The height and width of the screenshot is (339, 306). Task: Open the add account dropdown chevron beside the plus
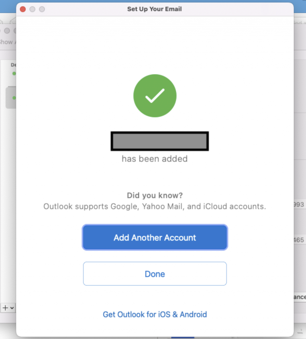[x=11, y=308]
